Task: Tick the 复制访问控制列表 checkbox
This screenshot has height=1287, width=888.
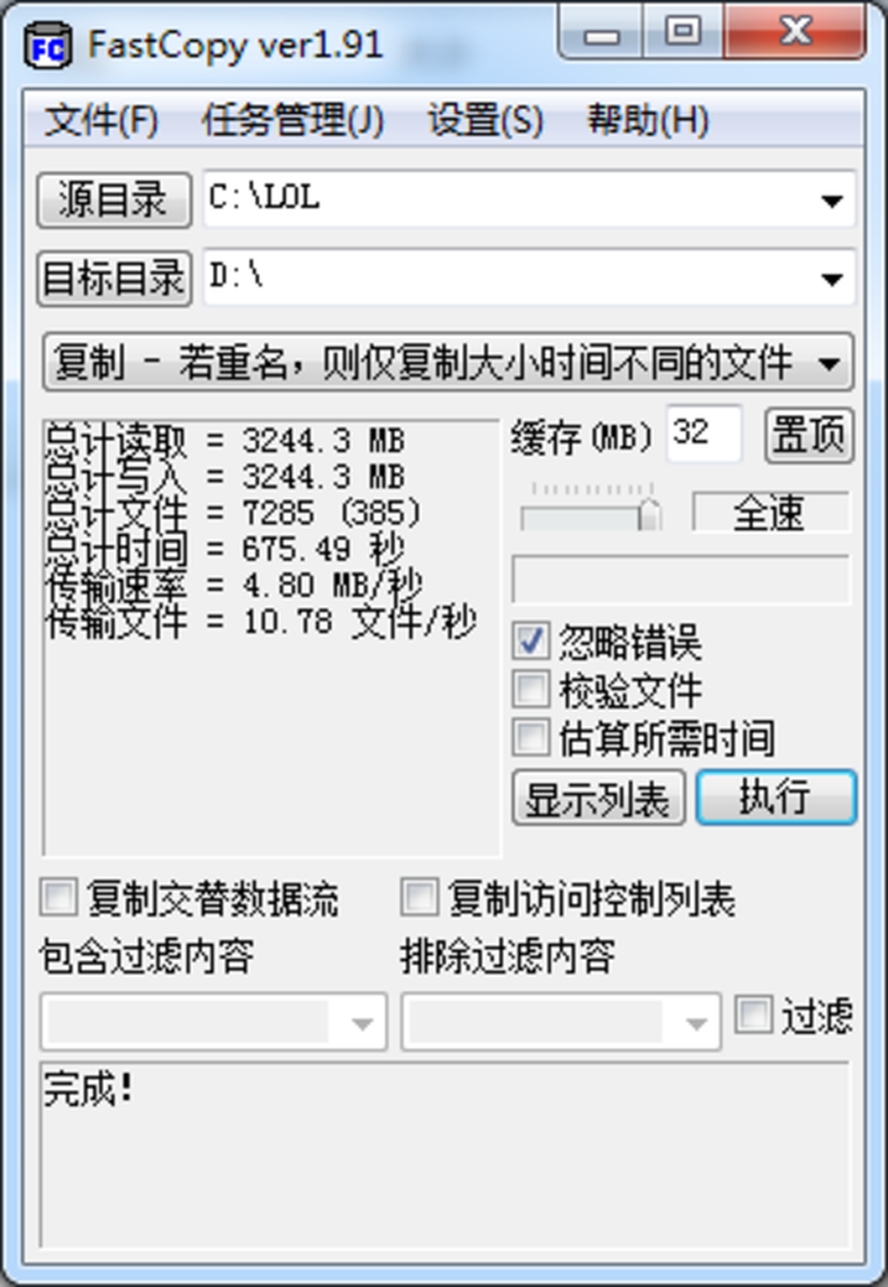Action: (419, 896)
